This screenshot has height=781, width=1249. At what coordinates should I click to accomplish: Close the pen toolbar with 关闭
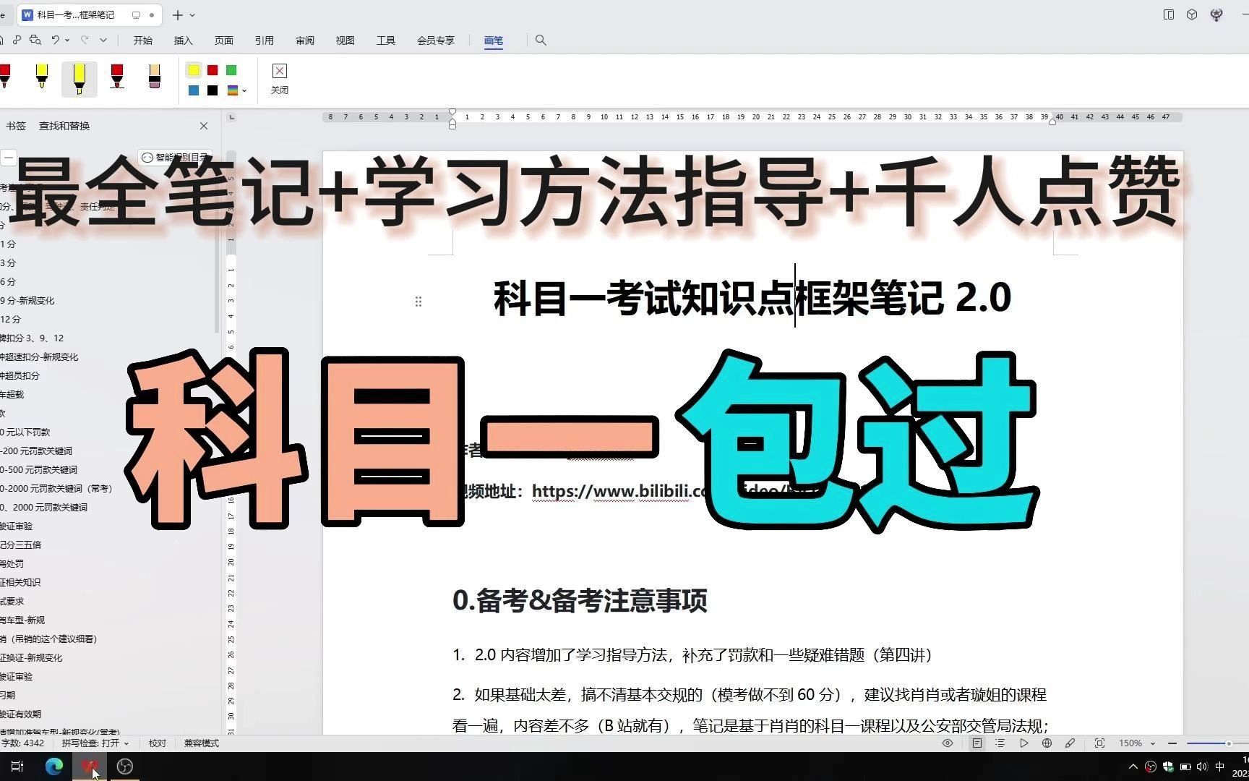coord(280,80)
